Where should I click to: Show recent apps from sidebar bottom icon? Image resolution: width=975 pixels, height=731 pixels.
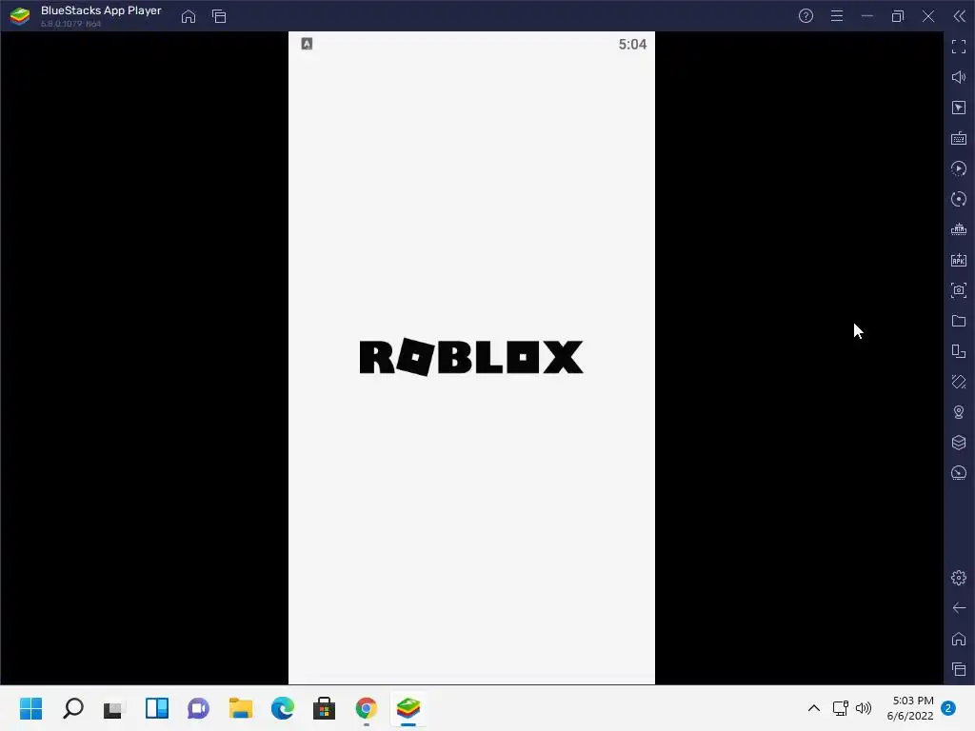coord(959,669)
